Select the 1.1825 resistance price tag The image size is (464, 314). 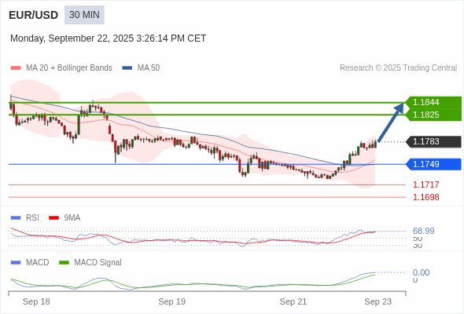(433, 115)
